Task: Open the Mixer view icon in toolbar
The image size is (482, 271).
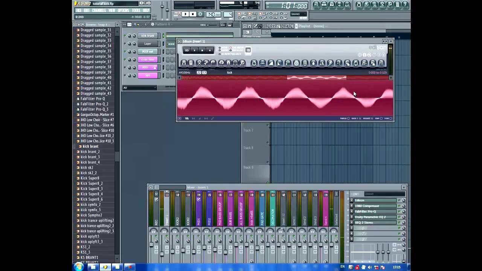Action: [347, 5]
